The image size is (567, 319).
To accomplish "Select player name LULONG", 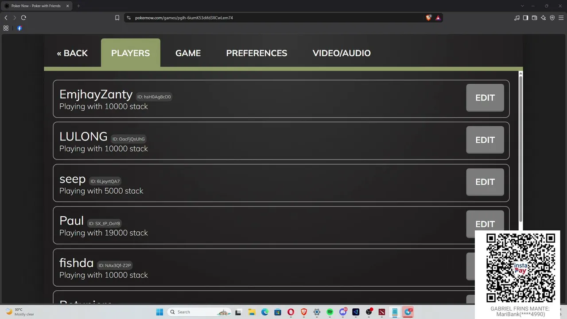I will [x=83, y=136].
